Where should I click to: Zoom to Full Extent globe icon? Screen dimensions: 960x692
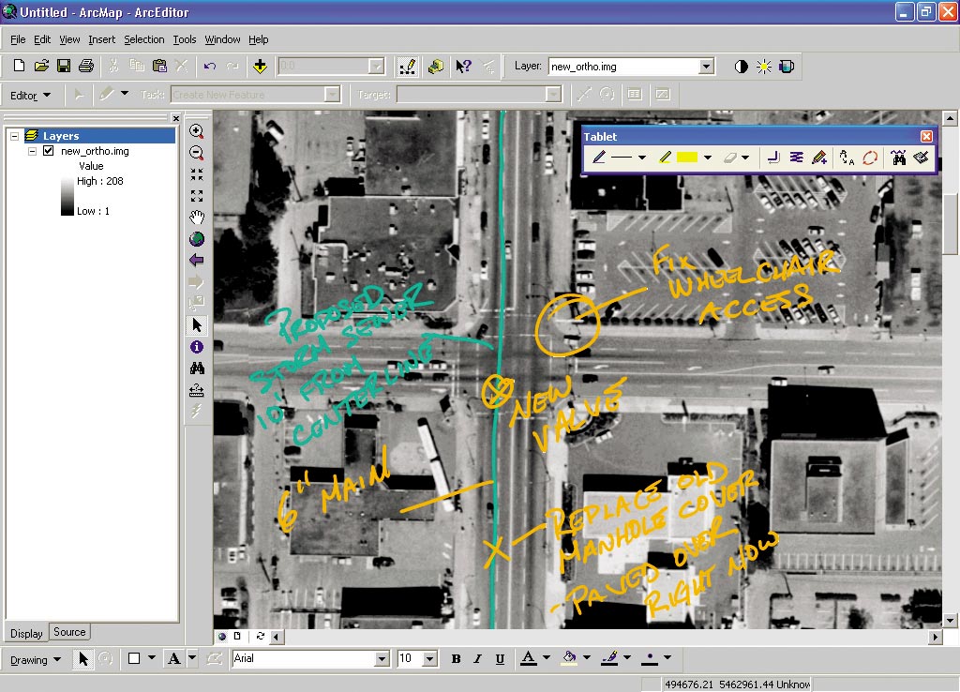[197, 239]
